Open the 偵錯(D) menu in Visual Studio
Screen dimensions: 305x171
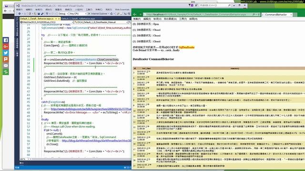(69, 9)
